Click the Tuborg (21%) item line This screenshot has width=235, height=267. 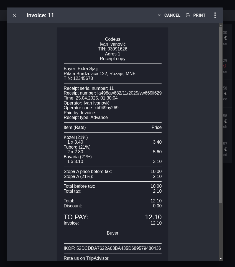click(x=77, y=147)
